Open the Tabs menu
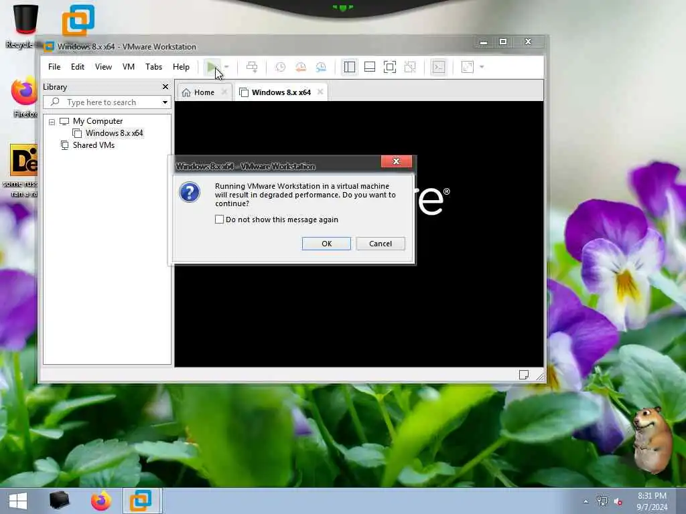686x514 pixels. 153,67
